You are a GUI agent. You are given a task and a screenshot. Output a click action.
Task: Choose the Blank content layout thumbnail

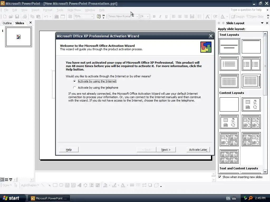pyautogui.click(x=229, y=104)
